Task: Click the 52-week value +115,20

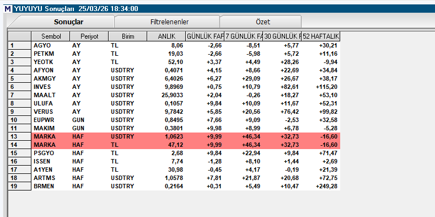Action: 327,87
